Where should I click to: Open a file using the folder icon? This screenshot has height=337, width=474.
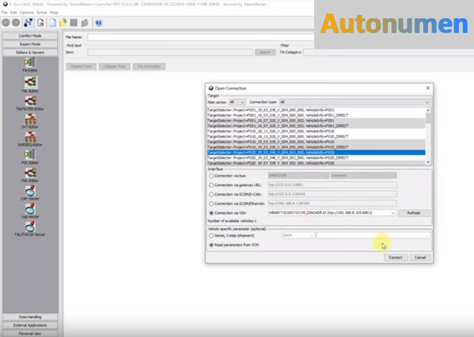(x=63, y=22)
